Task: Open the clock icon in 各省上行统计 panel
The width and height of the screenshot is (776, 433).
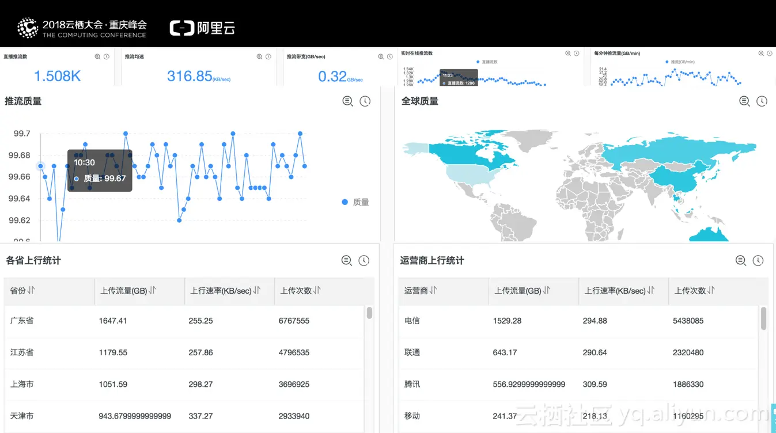Action: point(364,260)
